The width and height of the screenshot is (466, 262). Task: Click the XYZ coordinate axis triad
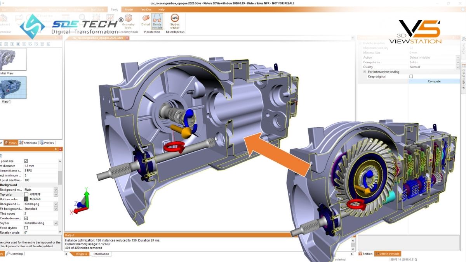pos(81,201)
